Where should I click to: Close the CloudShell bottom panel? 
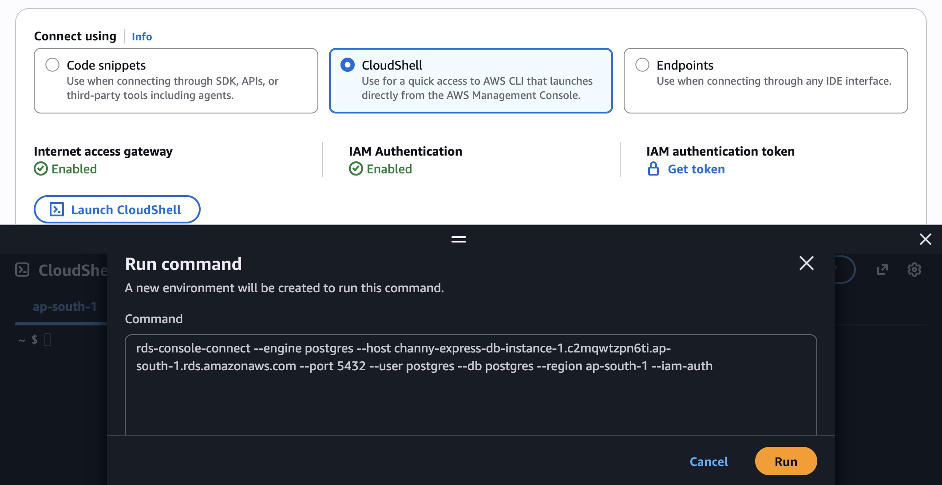pos(925,239)
